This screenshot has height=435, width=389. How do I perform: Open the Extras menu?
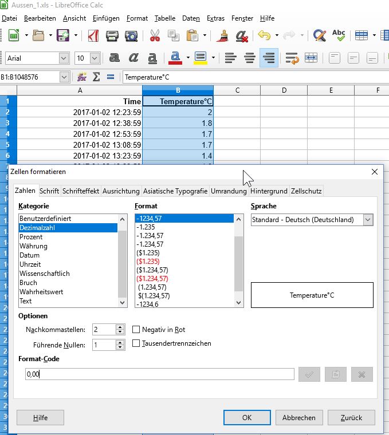pyautogui.click(x=215, y=18)
